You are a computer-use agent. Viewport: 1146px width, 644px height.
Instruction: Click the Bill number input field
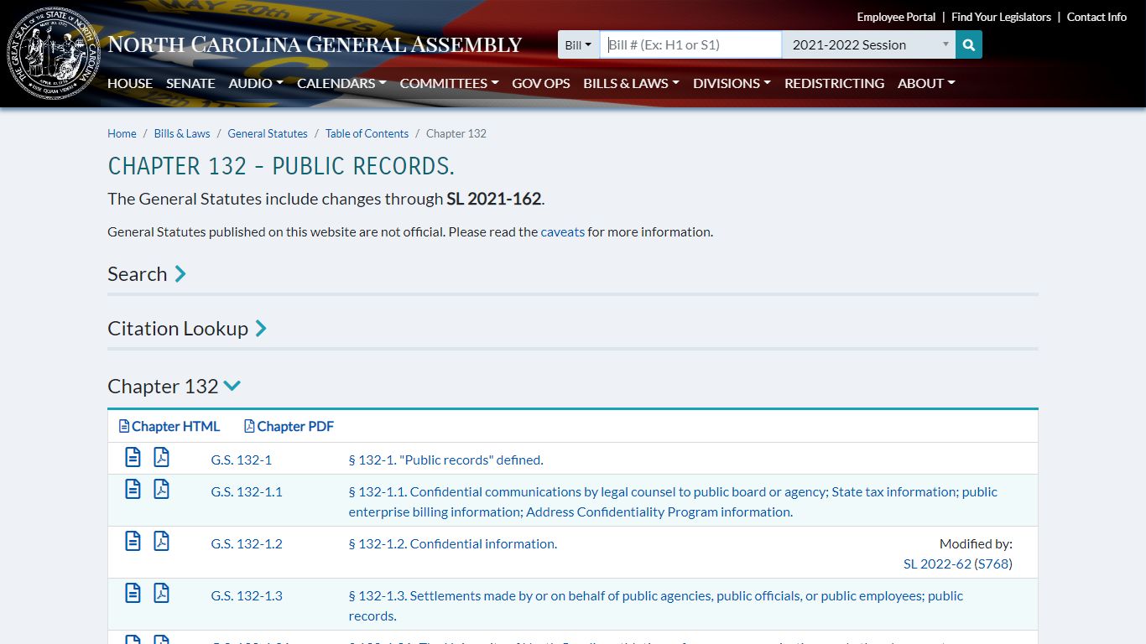(x=690, y=44)
